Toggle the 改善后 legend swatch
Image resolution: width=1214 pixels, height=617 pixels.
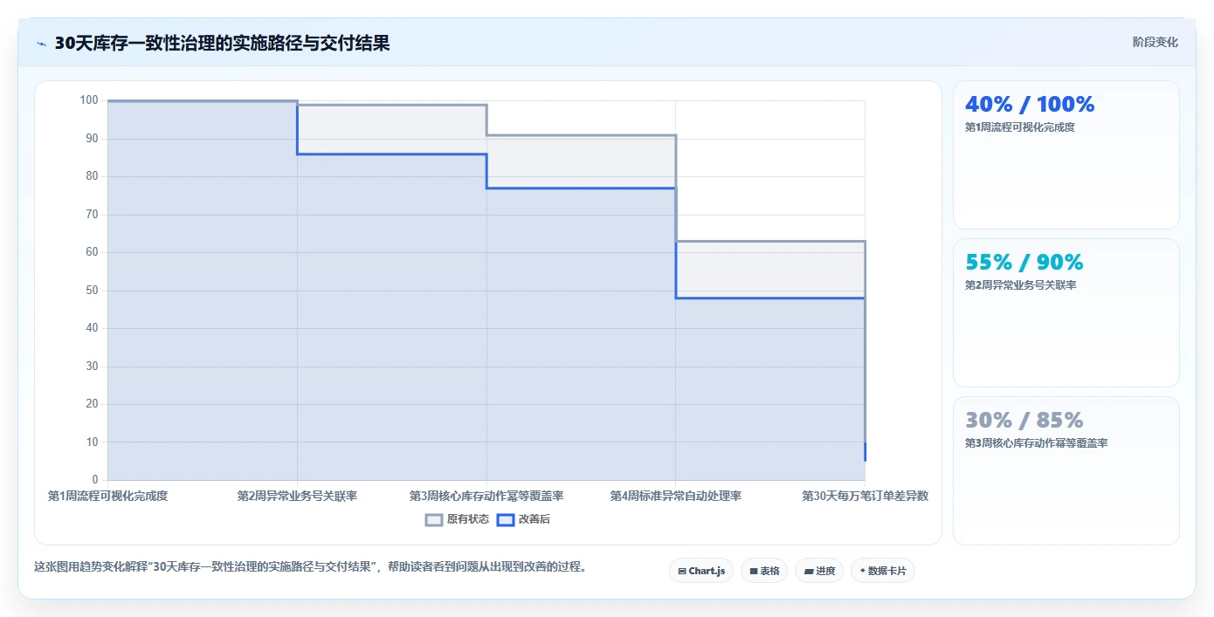(x=505, y=519)
